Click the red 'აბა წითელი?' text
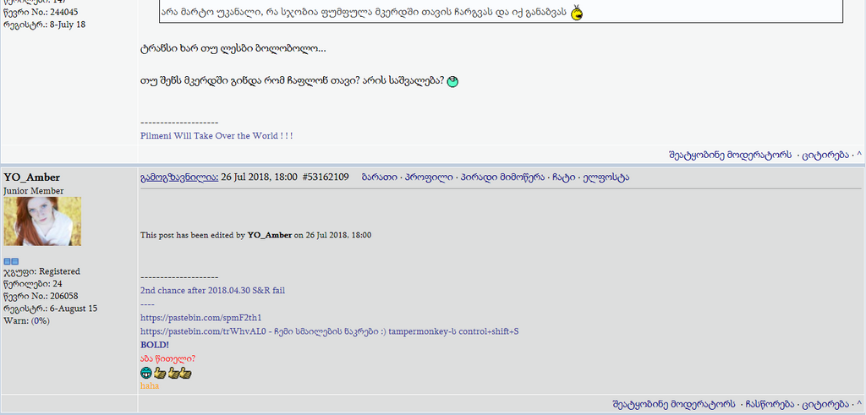The height and width of the screenshot is (415, 866). (168, 358)
